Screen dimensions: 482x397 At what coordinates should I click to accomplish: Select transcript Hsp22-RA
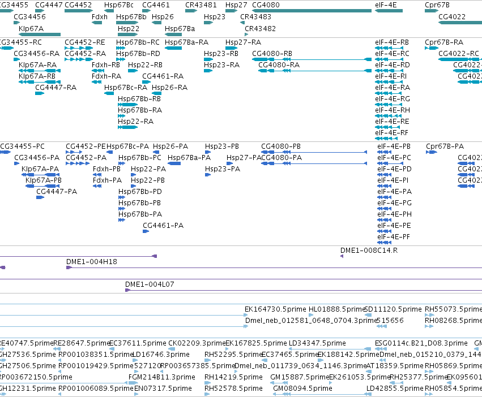click(135, 121)
